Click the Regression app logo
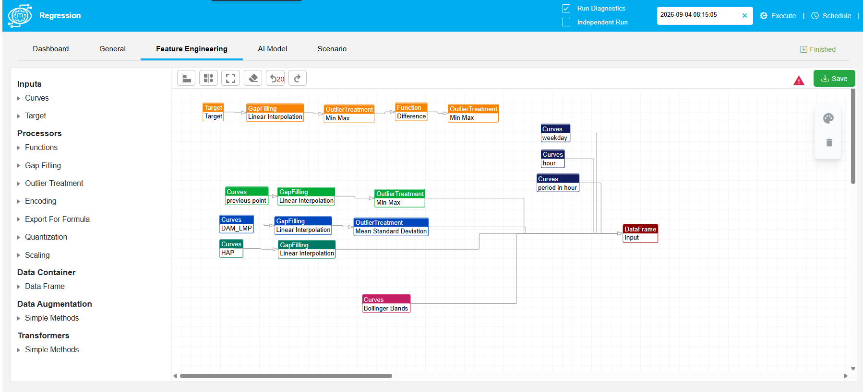Viewport: 863px width, 392px height. pos(20,16)
